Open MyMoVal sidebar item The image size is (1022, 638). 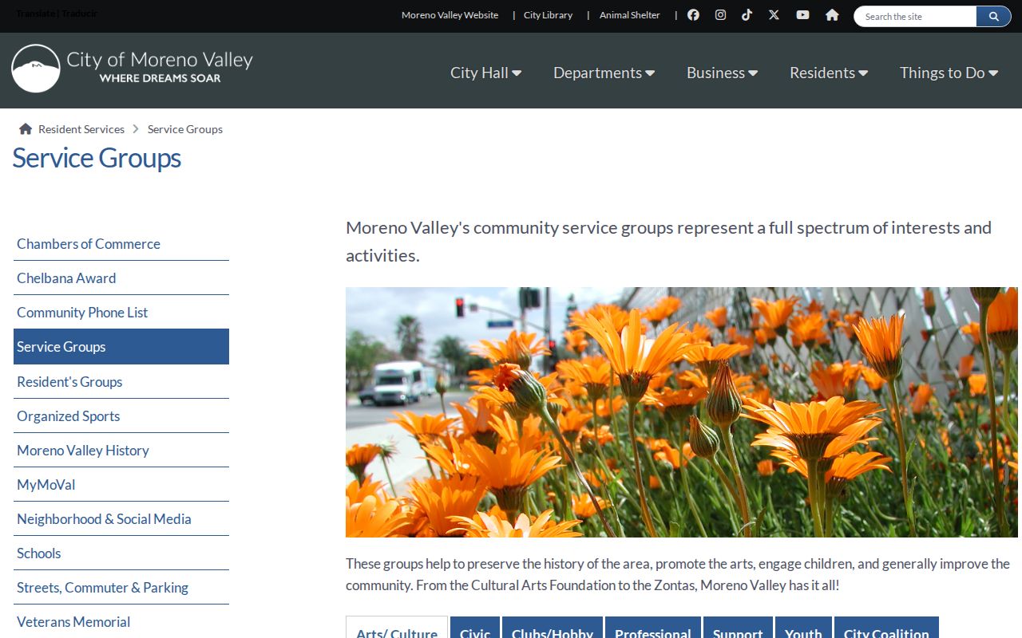121,485
